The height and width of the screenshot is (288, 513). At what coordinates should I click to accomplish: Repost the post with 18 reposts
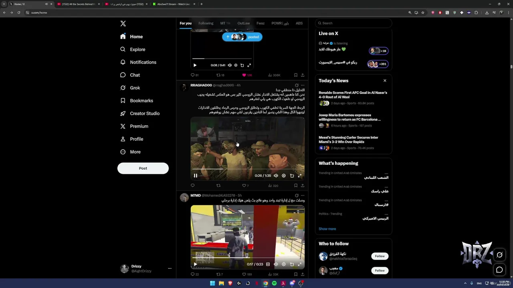tap(220, 75)
